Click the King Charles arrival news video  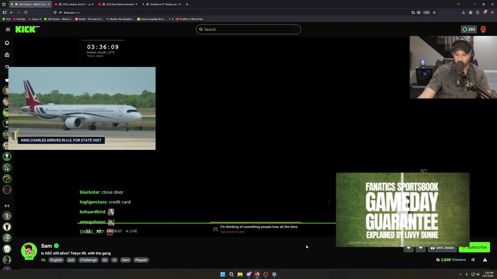(82, 108)
